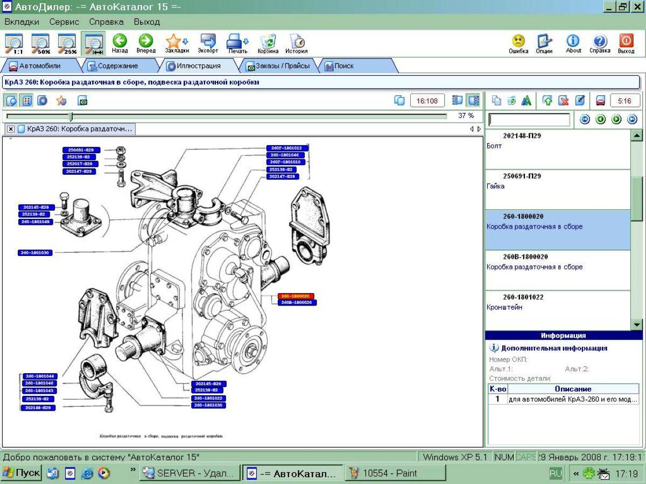This screenshot has height=484, width=646.
Task: Open Справка help icon
Action: (600, 44)
